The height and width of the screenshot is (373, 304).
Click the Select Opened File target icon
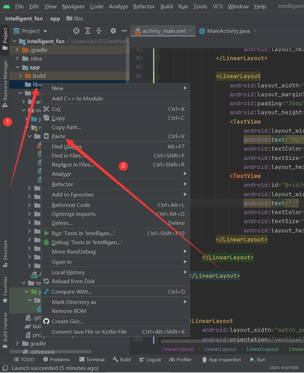(76, 31)
